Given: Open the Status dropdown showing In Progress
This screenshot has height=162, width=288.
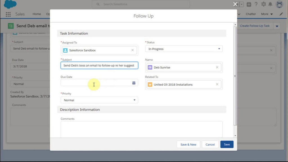Looking at the screenshot, I should pyautogui.click(x=184, y=49).
